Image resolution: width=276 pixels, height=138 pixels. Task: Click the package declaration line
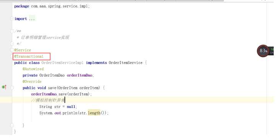coord(52,6)
